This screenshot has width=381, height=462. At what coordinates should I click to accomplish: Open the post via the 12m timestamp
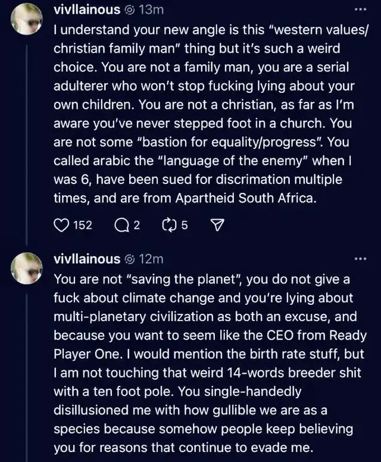(150, 260)
